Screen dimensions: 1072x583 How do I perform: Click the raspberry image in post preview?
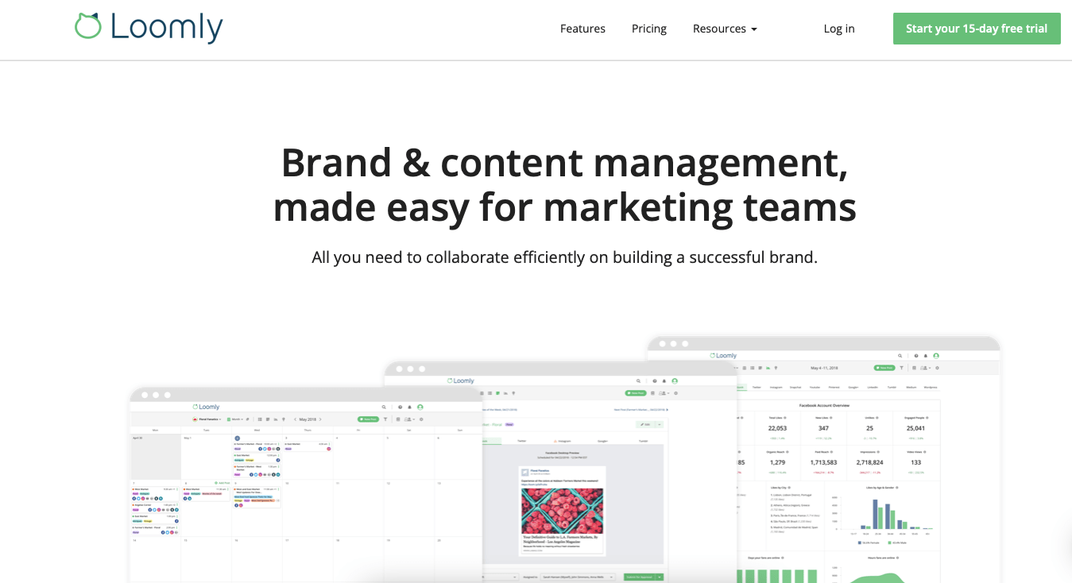pyautogui.click(x=562, y=511)
